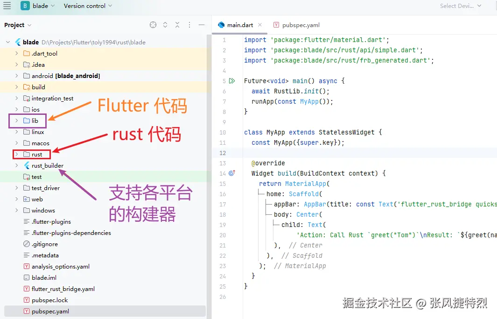
Task: Select the .dart_tool folder icon
Action: click(27, 53)
